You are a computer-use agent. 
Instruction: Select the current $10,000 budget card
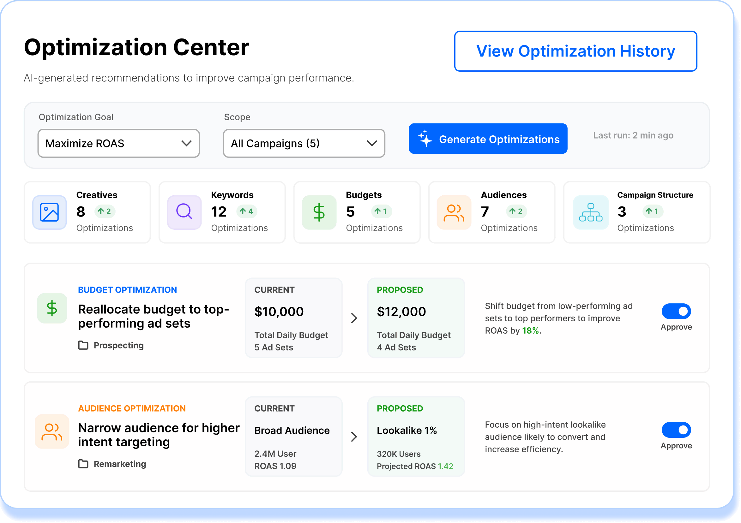(x=294, y=318)
